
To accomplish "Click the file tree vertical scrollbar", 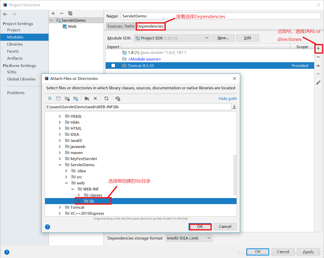I will coord(235,175).
